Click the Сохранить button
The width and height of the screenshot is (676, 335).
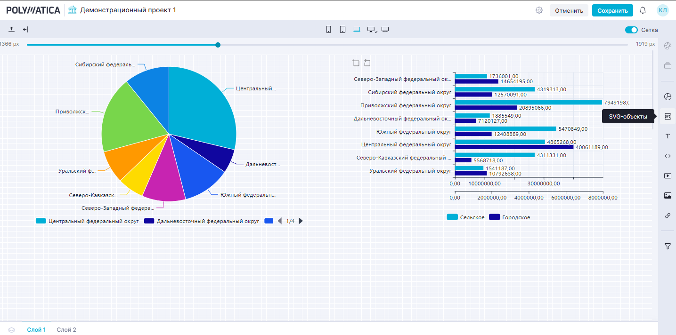tap(612, 10)
